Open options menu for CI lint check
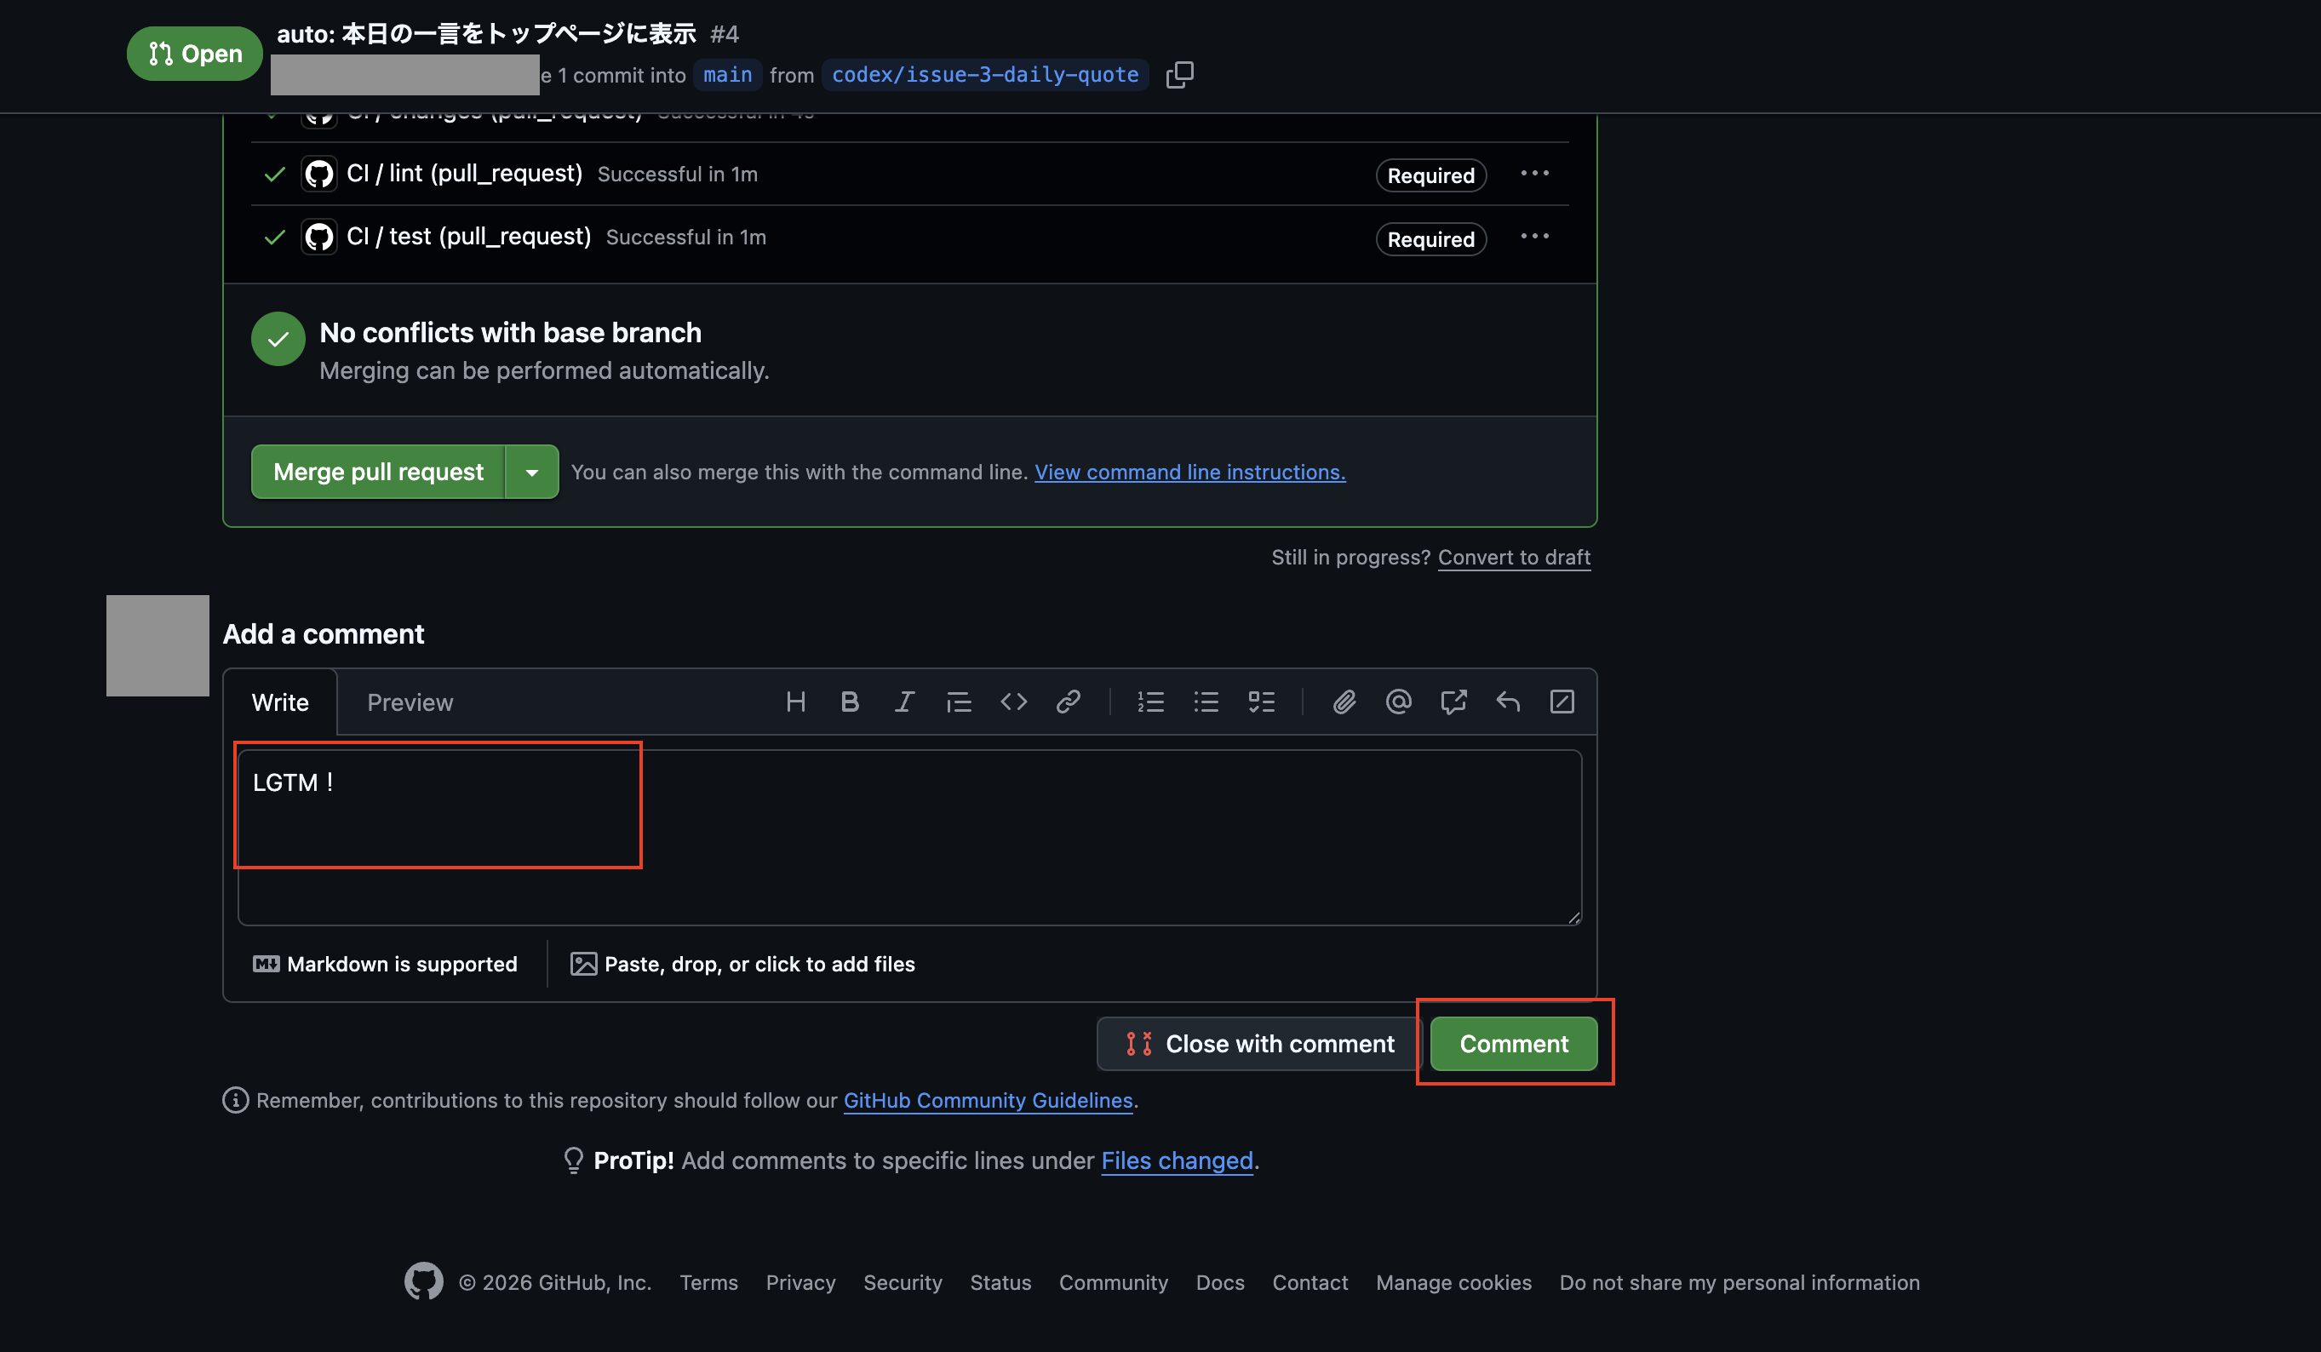Screen dimensions: 2321x1352 (1534, 173)
